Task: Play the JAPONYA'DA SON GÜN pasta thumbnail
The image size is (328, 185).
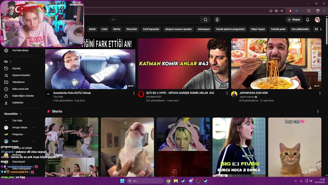Action: [276, 64]
